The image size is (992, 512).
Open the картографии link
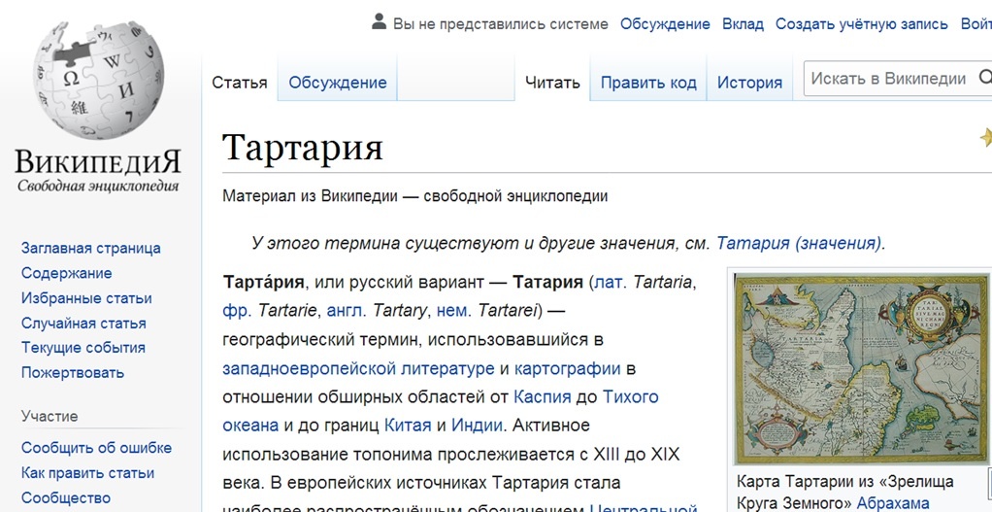click(x=568, y=368)
